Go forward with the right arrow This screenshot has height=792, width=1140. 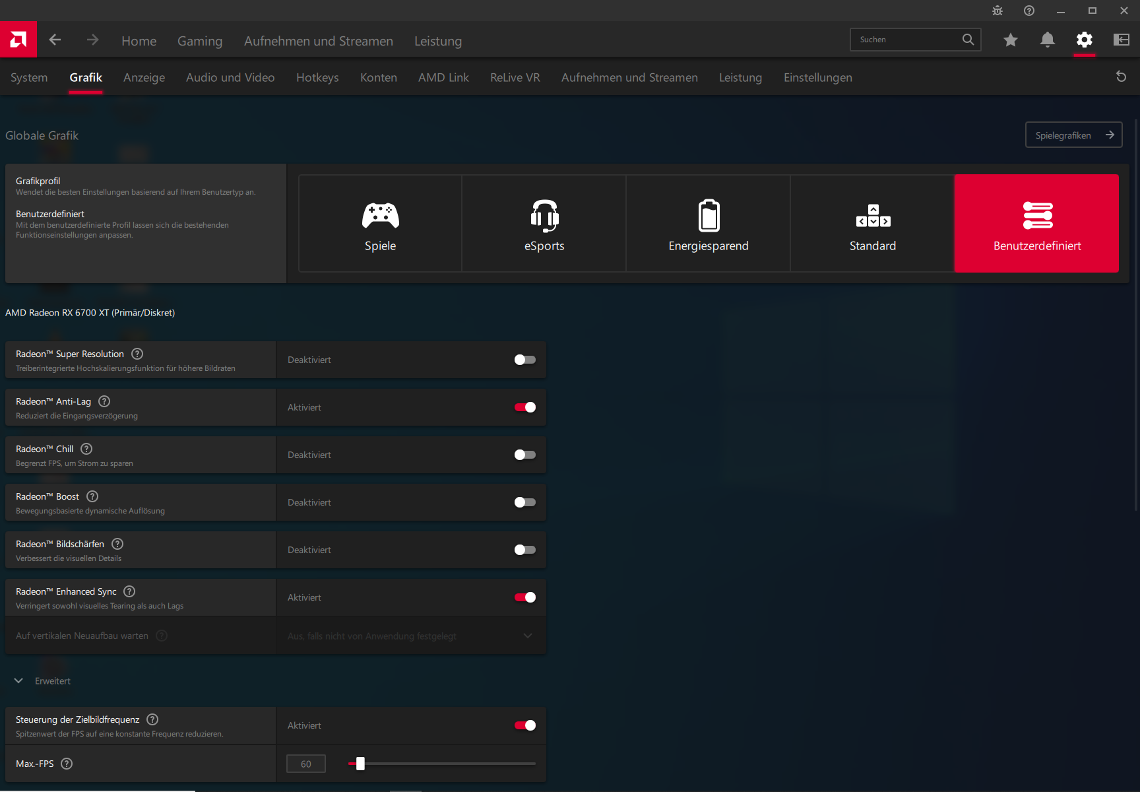tap(92, 40)
